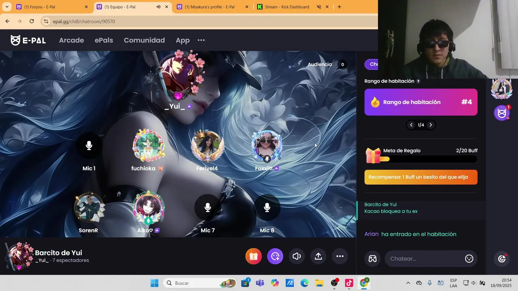Open Microsoft Store from taskbar
This screenshot has height=291, width=518.
245,283
